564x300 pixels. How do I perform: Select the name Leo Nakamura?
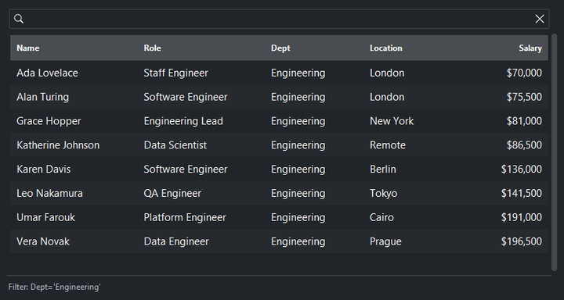(49, 193)
